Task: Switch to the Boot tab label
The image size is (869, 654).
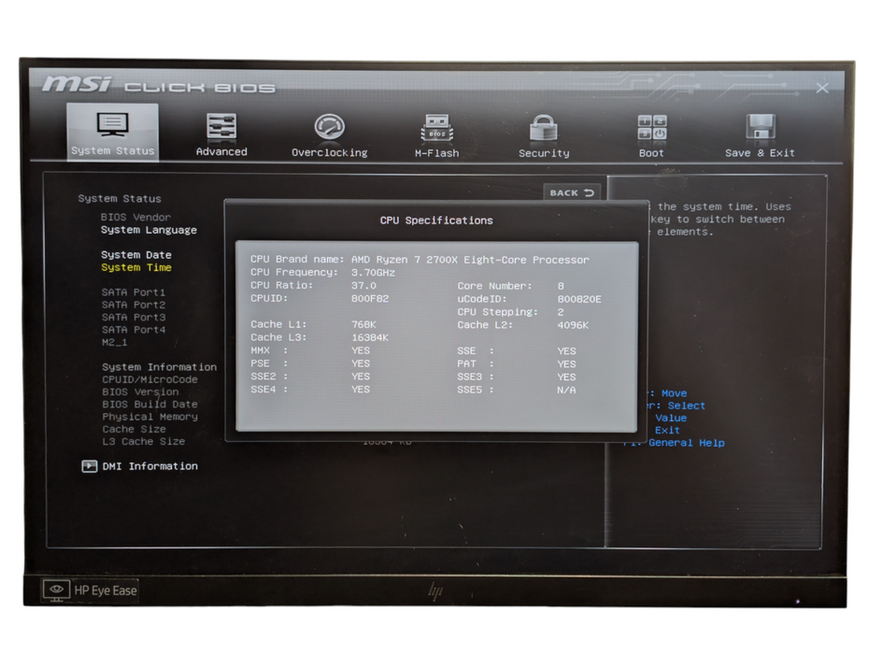Action: pos(651,153)
